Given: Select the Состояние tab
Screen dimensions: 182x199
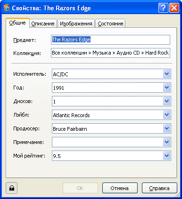Looking at the screenshot, I should tap(110, 24).
